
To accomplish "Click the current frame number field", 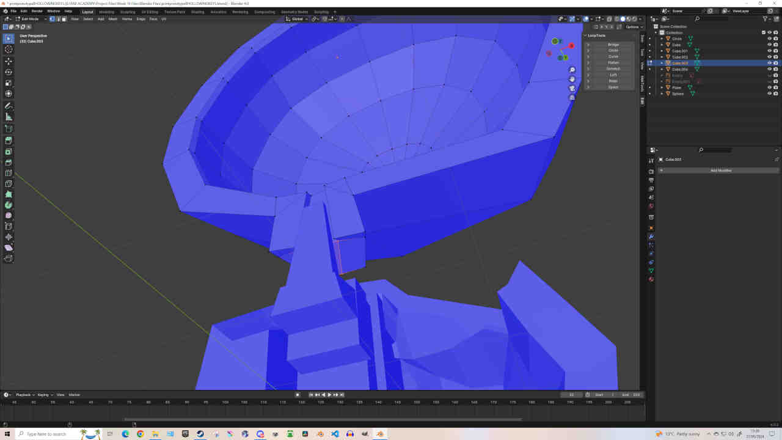I will pyautogui.click(x=572, y=395).
